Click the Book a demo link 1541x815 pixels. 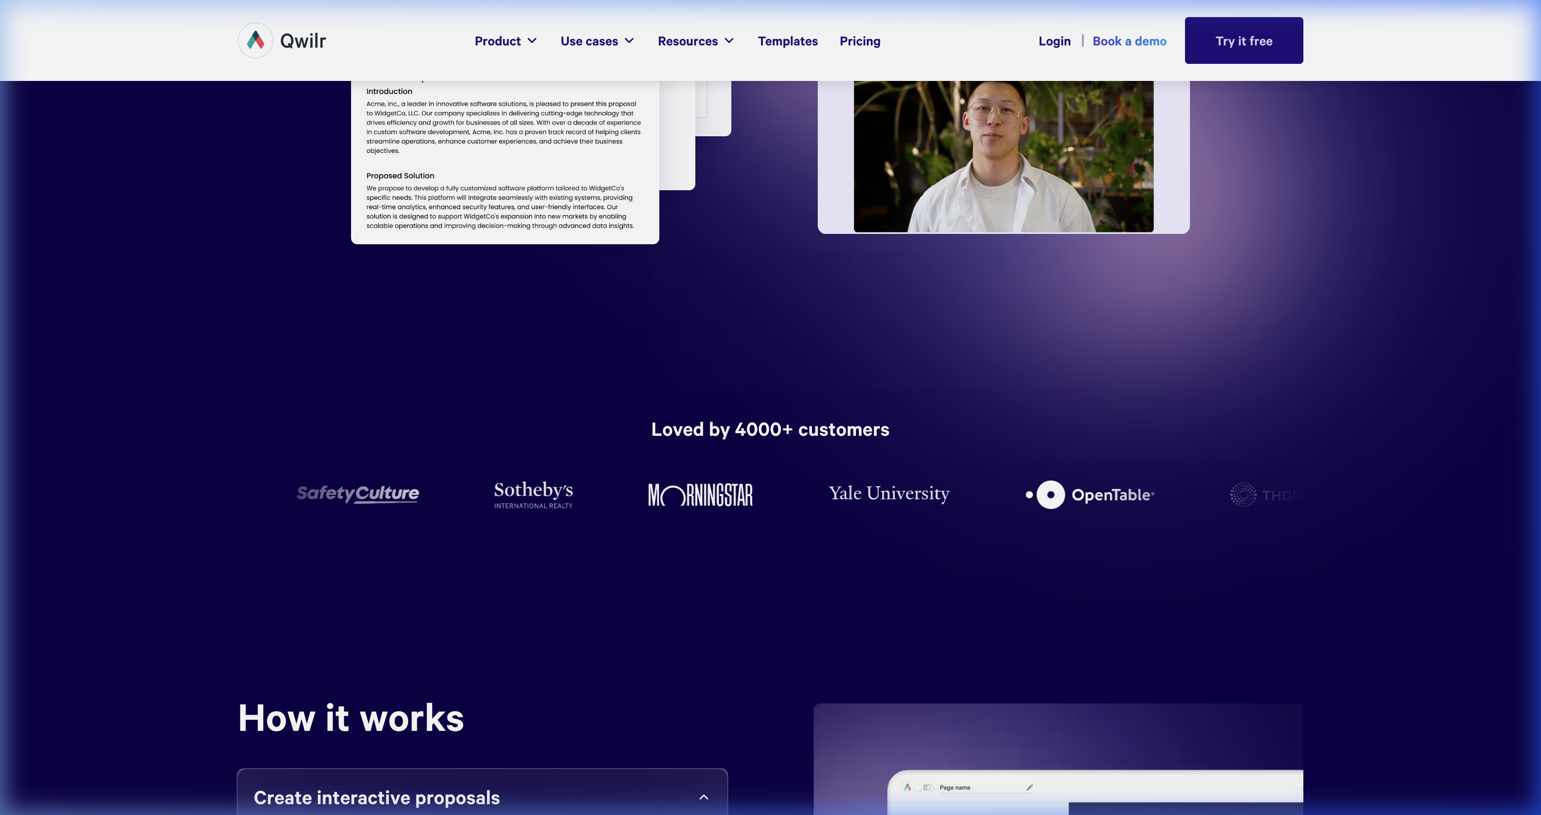[1130, 40]
